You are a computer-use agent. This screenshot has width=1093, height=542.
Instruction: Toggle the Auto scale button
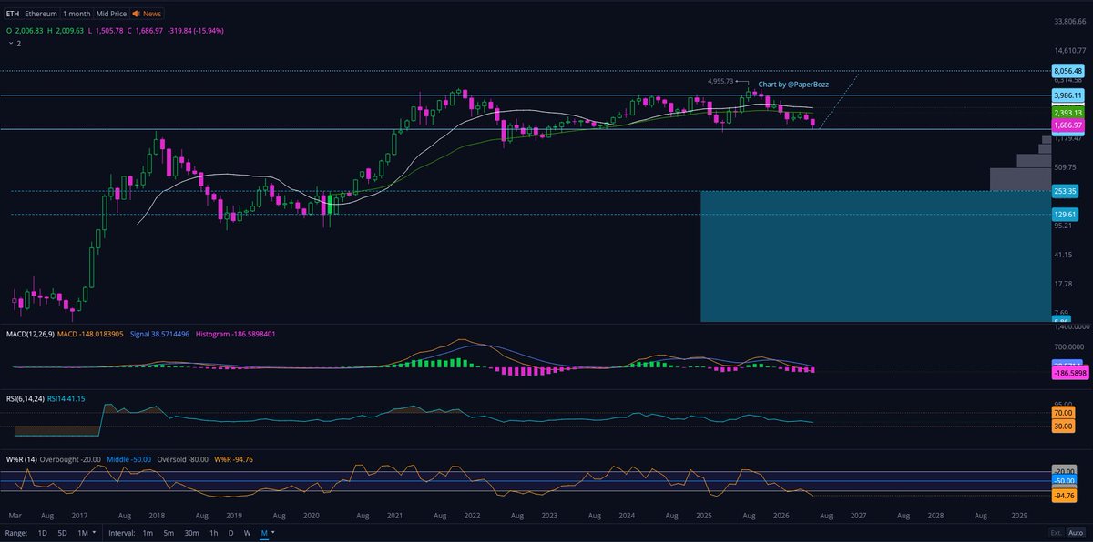point(1076,532)
